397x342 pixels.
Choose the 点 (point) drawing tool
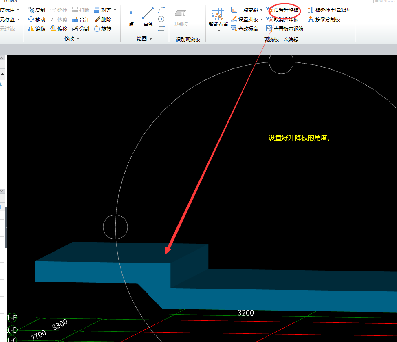[x=131, y=17]
